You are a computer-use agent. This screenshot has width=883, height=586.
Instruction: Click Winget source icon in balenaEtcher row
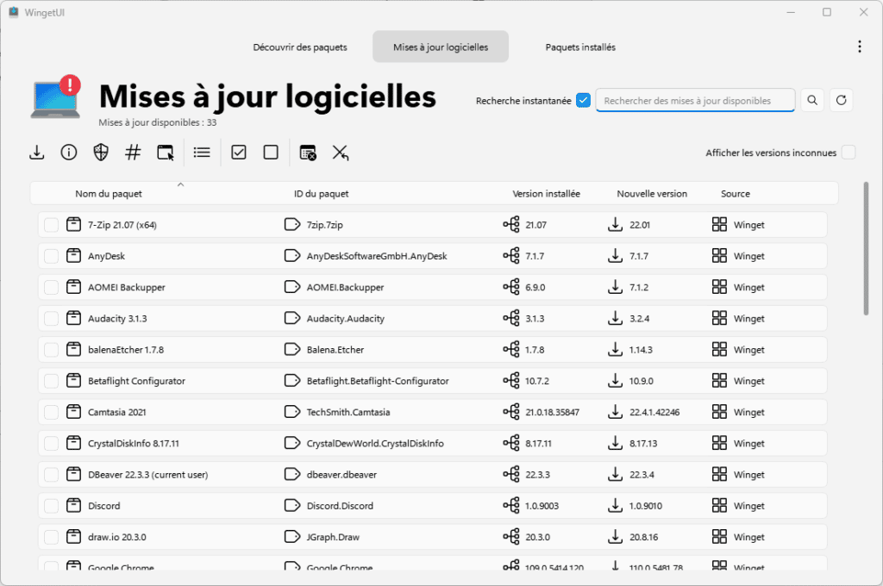tap(720, 350)
